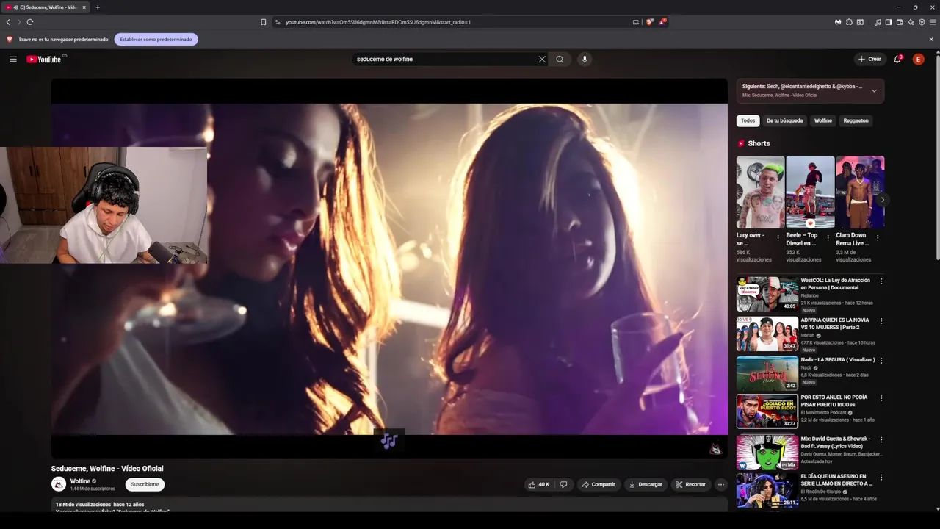Open site settings icon in address bar
The image size is (940, 529).
[x=278, y=22]
